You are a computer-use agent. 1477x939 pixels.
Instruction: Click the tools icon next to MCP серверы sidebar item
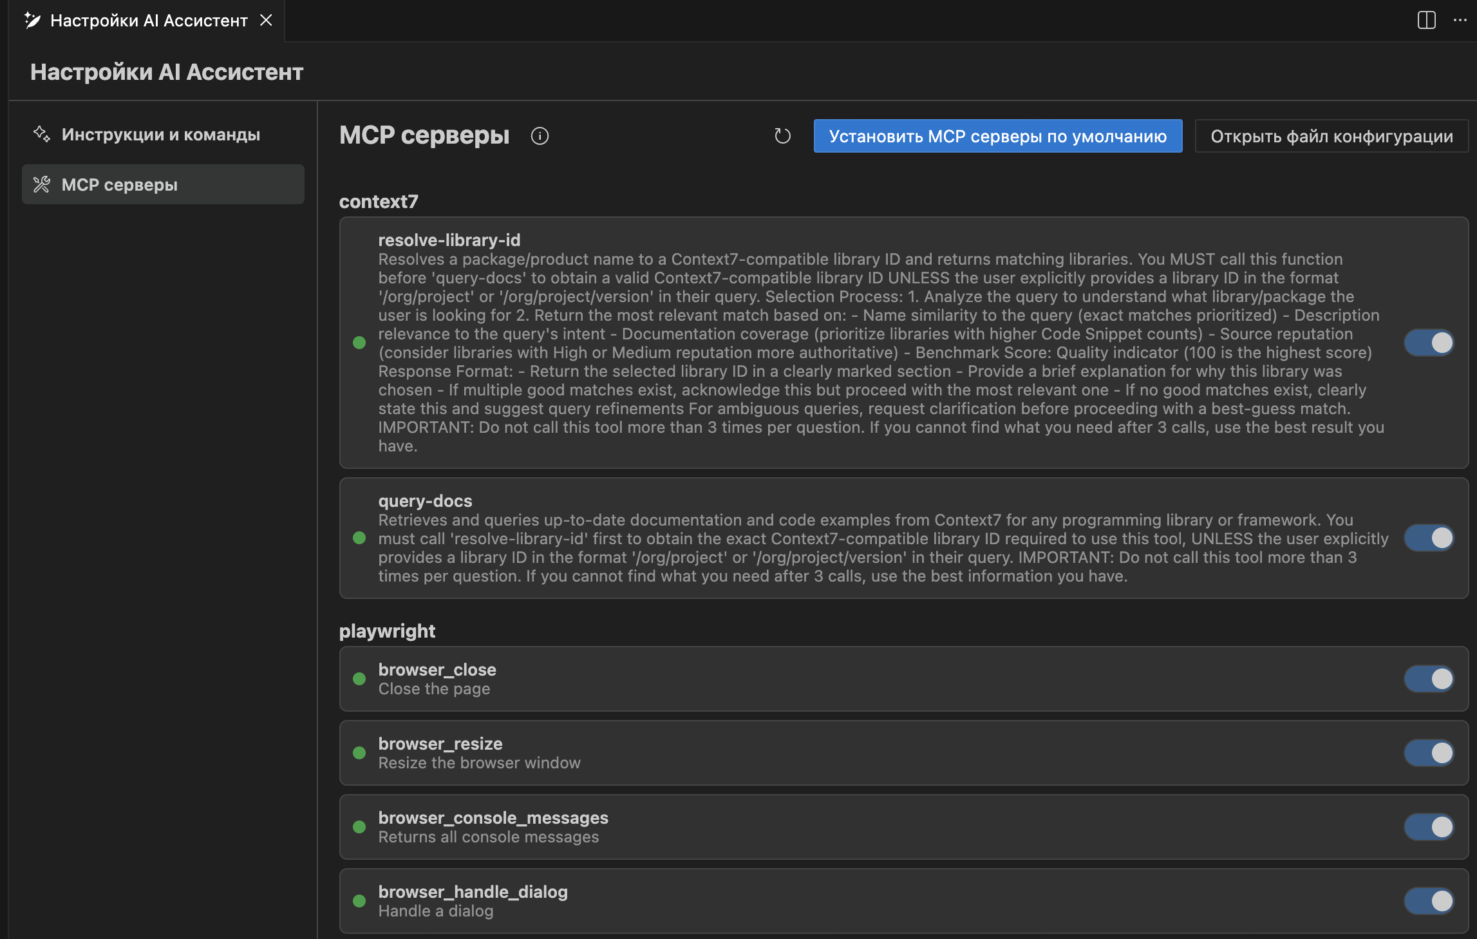pos(42,185)
